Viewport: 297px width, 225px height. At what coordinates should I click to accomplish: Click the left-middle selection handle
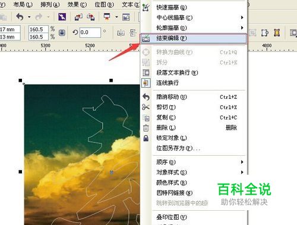(x=20, y=172)
